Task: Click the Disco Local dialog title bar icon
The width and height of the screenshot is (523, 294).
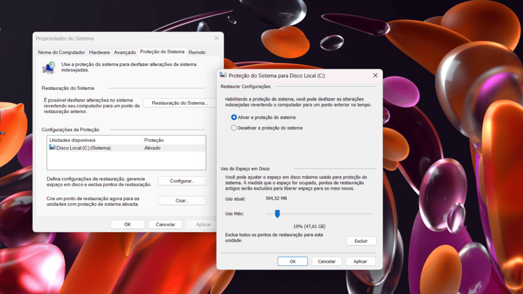Action: 223,76
